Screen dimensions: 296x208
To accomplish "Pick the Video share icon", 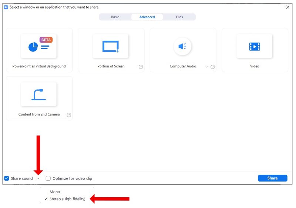I will pos(254,46).
